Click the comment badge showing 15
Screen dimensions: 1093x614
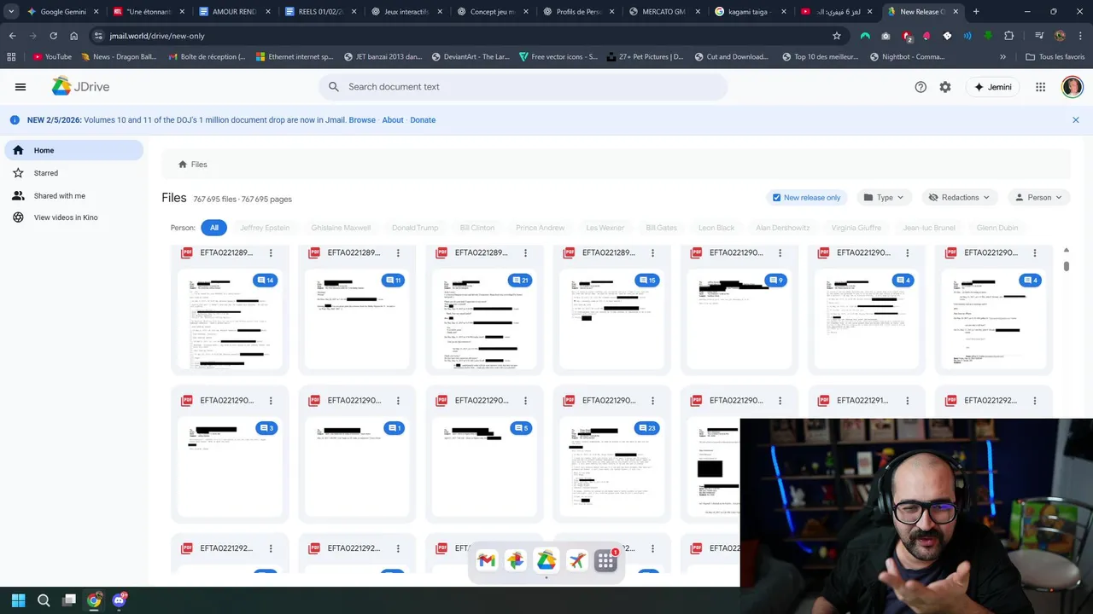[x=648, y=281]
